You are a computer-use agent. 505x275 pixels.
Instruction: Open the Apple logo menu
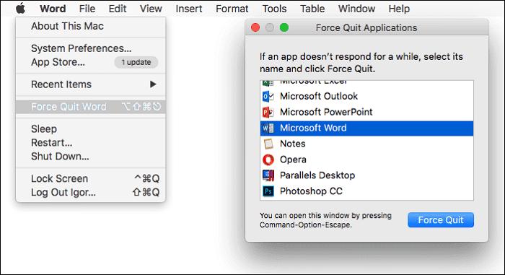pos(21,9)
